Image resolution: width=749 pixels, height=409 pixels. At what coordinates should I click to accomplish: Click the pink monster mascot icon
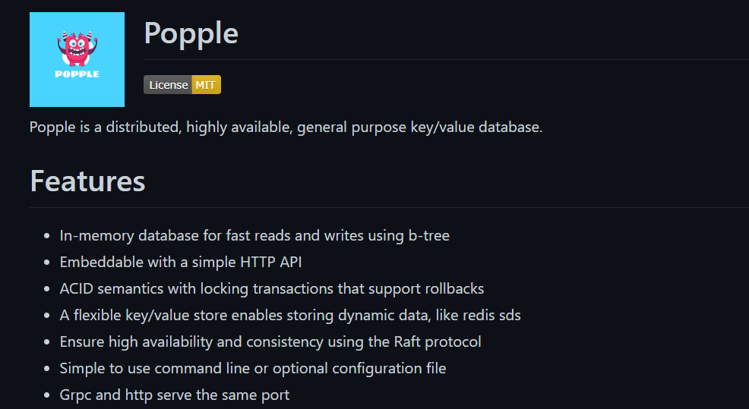tap(77, 48)
